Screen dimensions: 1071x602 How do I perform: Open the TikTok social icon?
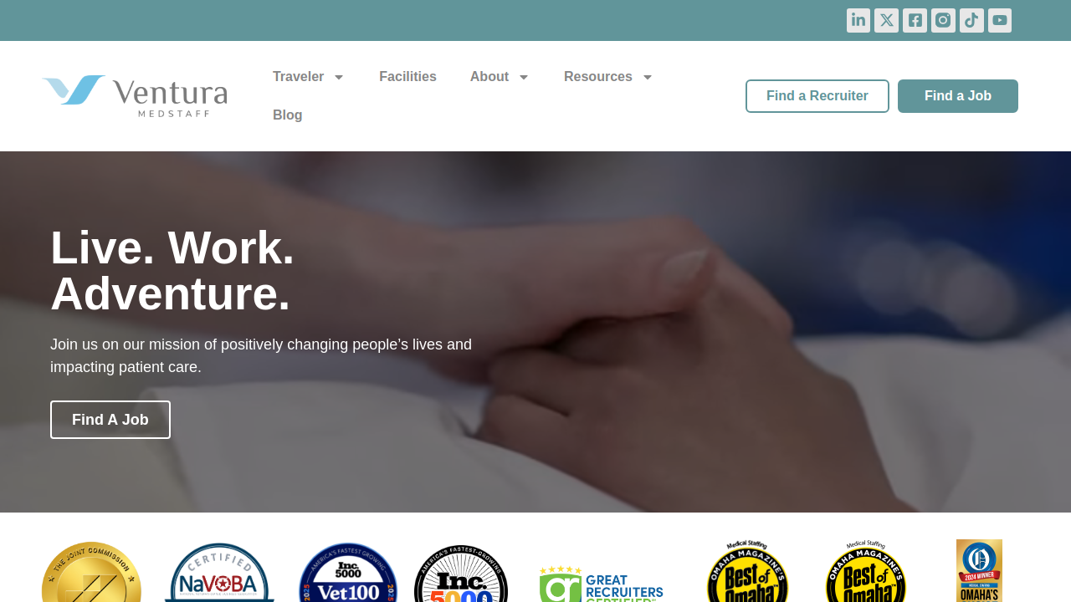(971, 20)
